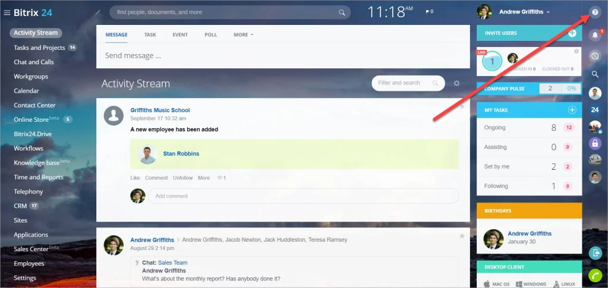
Task: Expand the MORE dropdown in post form
Action: [243, 34]
